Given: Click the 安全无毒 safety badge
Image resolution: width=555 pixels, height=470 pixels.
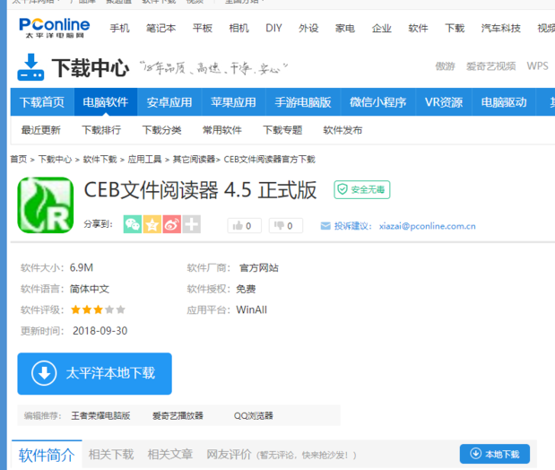Looking at the screenshot, I should [x=360, y=190].
